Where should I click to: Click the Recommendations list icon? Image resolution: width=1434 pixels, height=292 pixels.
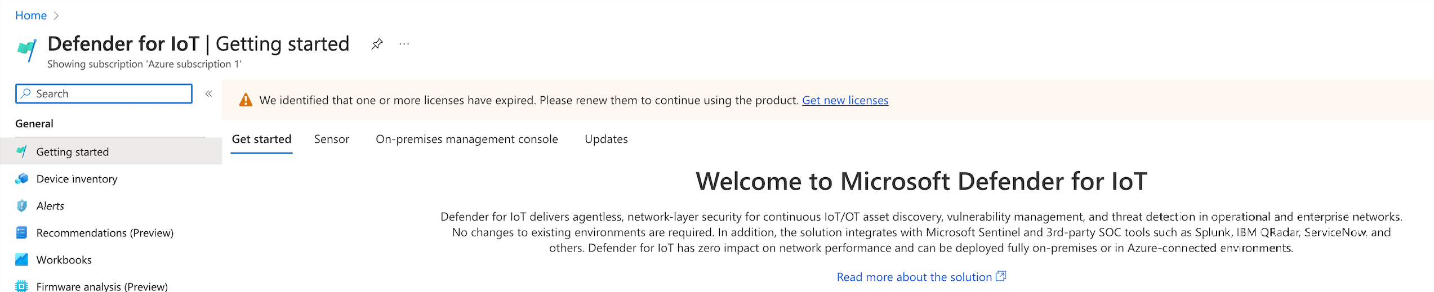22,233
